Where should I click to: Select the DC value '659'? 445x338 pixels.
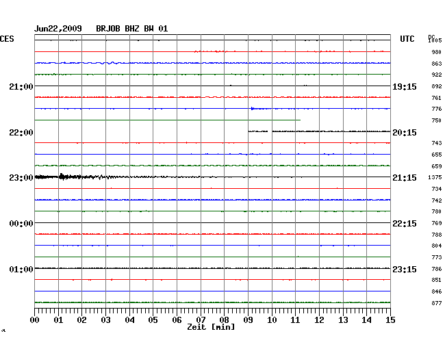[x=437, y=166]
